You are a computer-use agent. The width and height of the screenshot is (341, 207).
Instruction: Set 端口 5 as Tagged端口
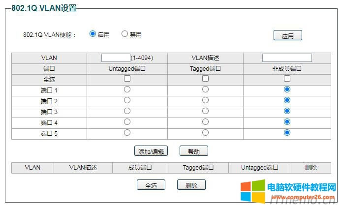[205, 133]
